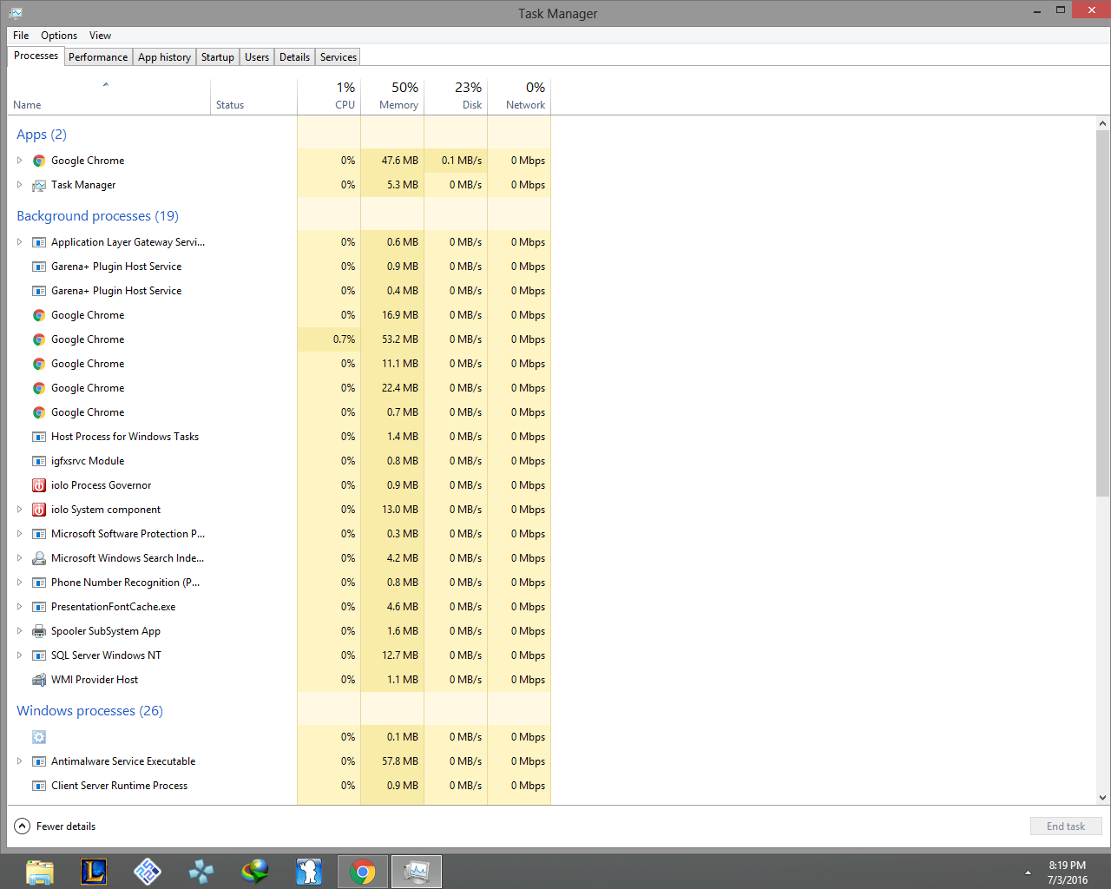Expand Microsoft Software Protection Platform row

tap(20, 534)
